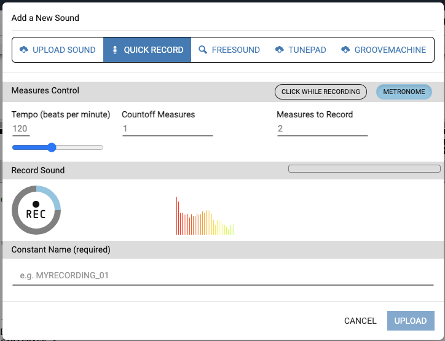
Task: Focus the Countoff Measures field
Action: tap(167, 129)
